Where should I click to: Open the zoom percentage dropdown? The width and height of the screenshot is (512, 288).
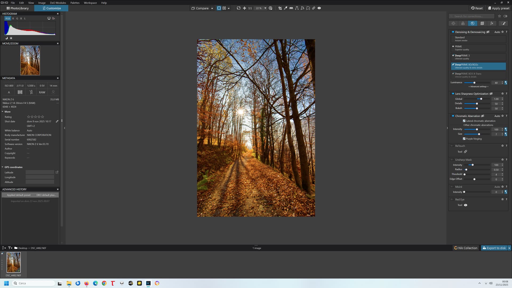[x=265, y=8]
